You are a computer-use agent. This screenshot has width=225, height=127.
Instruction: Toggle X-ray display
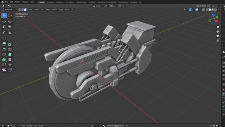pyautogui.click(x=203, y=10)
